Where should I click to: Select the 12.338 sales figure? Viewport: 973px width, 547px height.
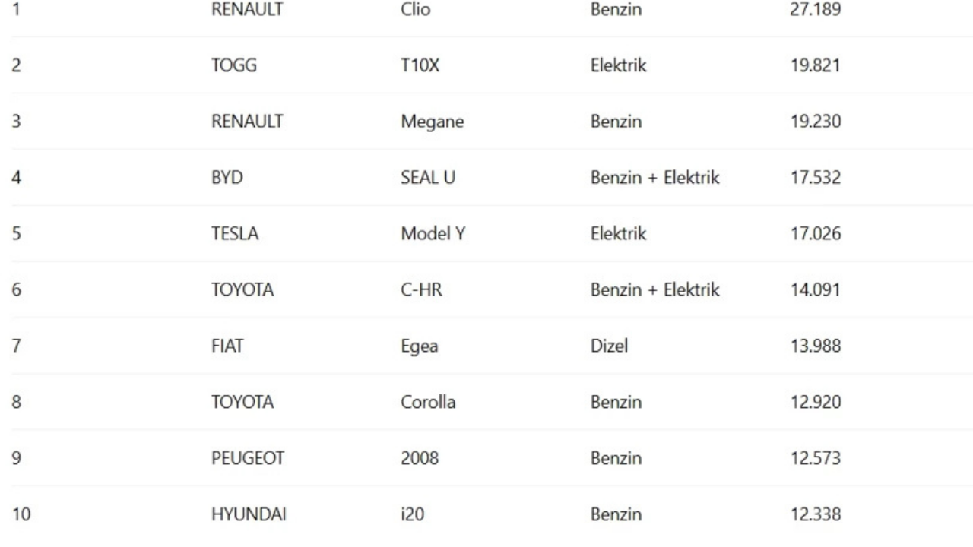(816, 516)
